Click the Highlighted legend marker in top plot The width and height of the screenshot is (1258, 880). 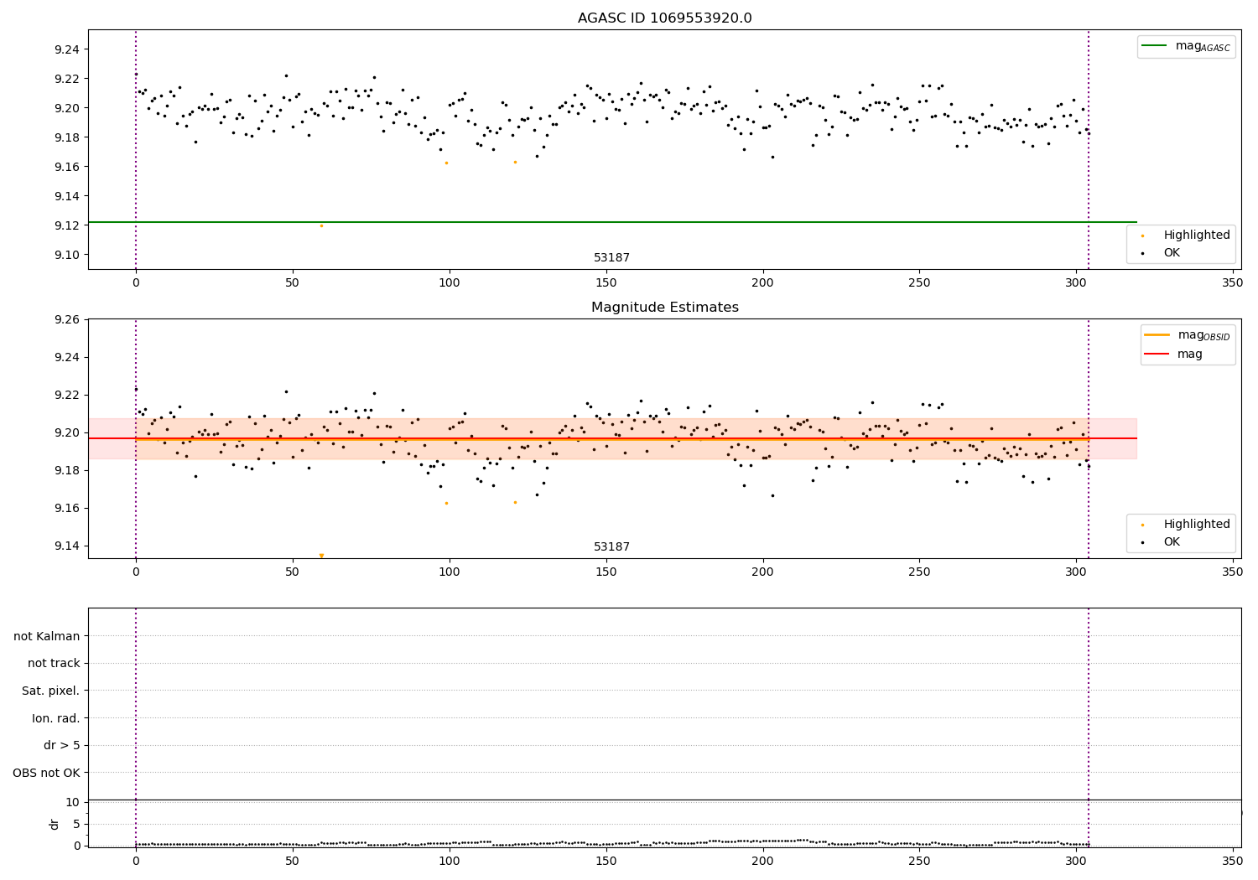1142,236
